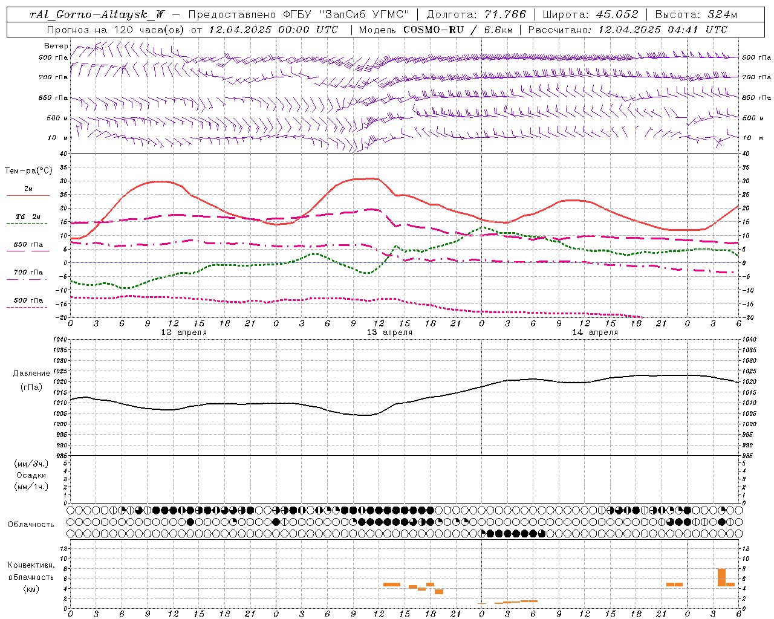Click the Облачность cloud cover label
The image size is (774, 619).
pos(31,525)
